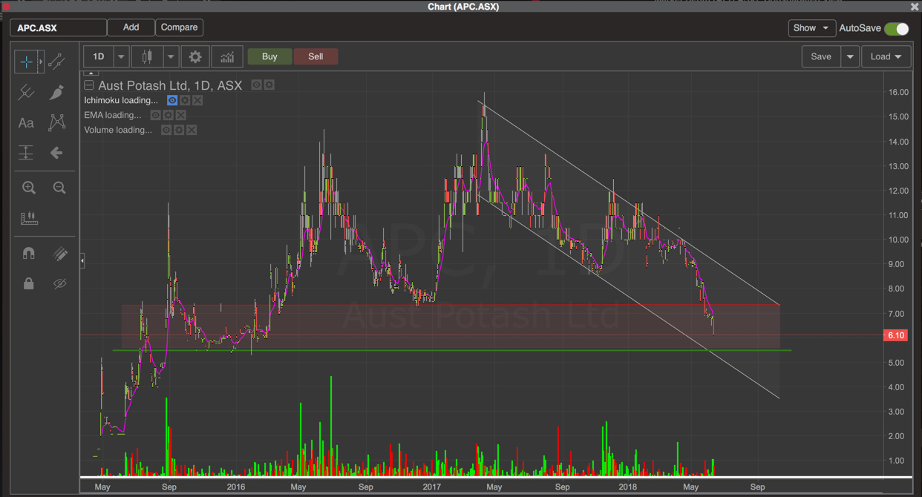The image size is (922, 497).
Task: Toggle Volume indicator visibility
Action: [166, 130]
